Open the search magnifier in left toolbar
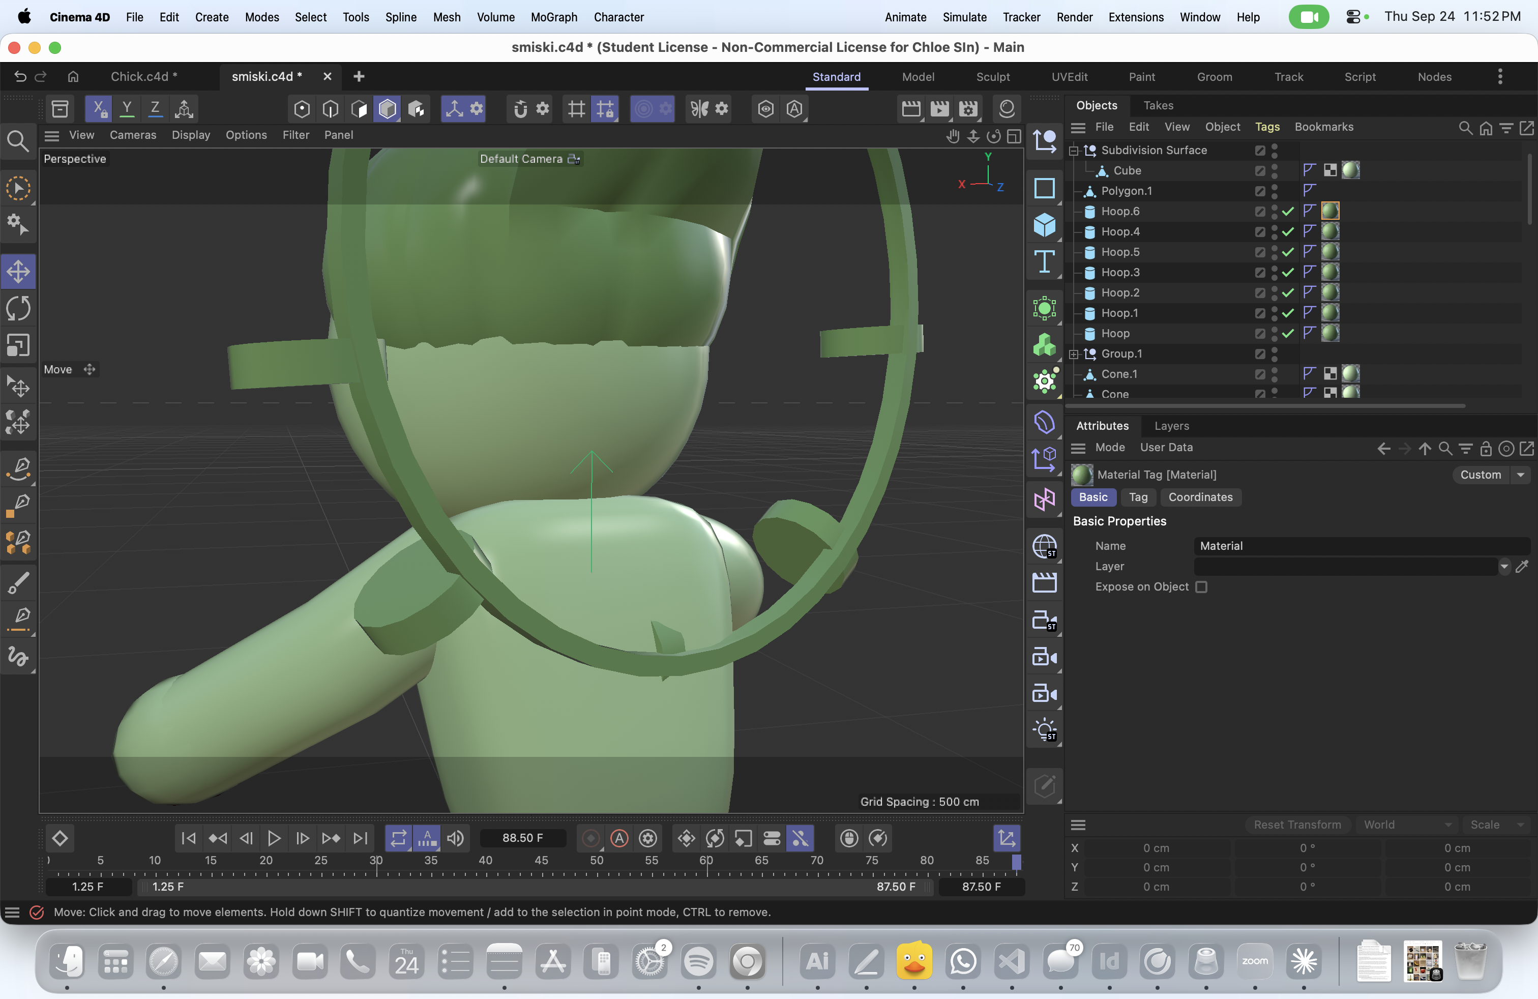 tap(17, 141)
